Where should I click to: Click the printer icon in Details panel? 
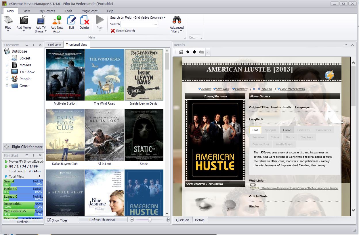[202, 52]
